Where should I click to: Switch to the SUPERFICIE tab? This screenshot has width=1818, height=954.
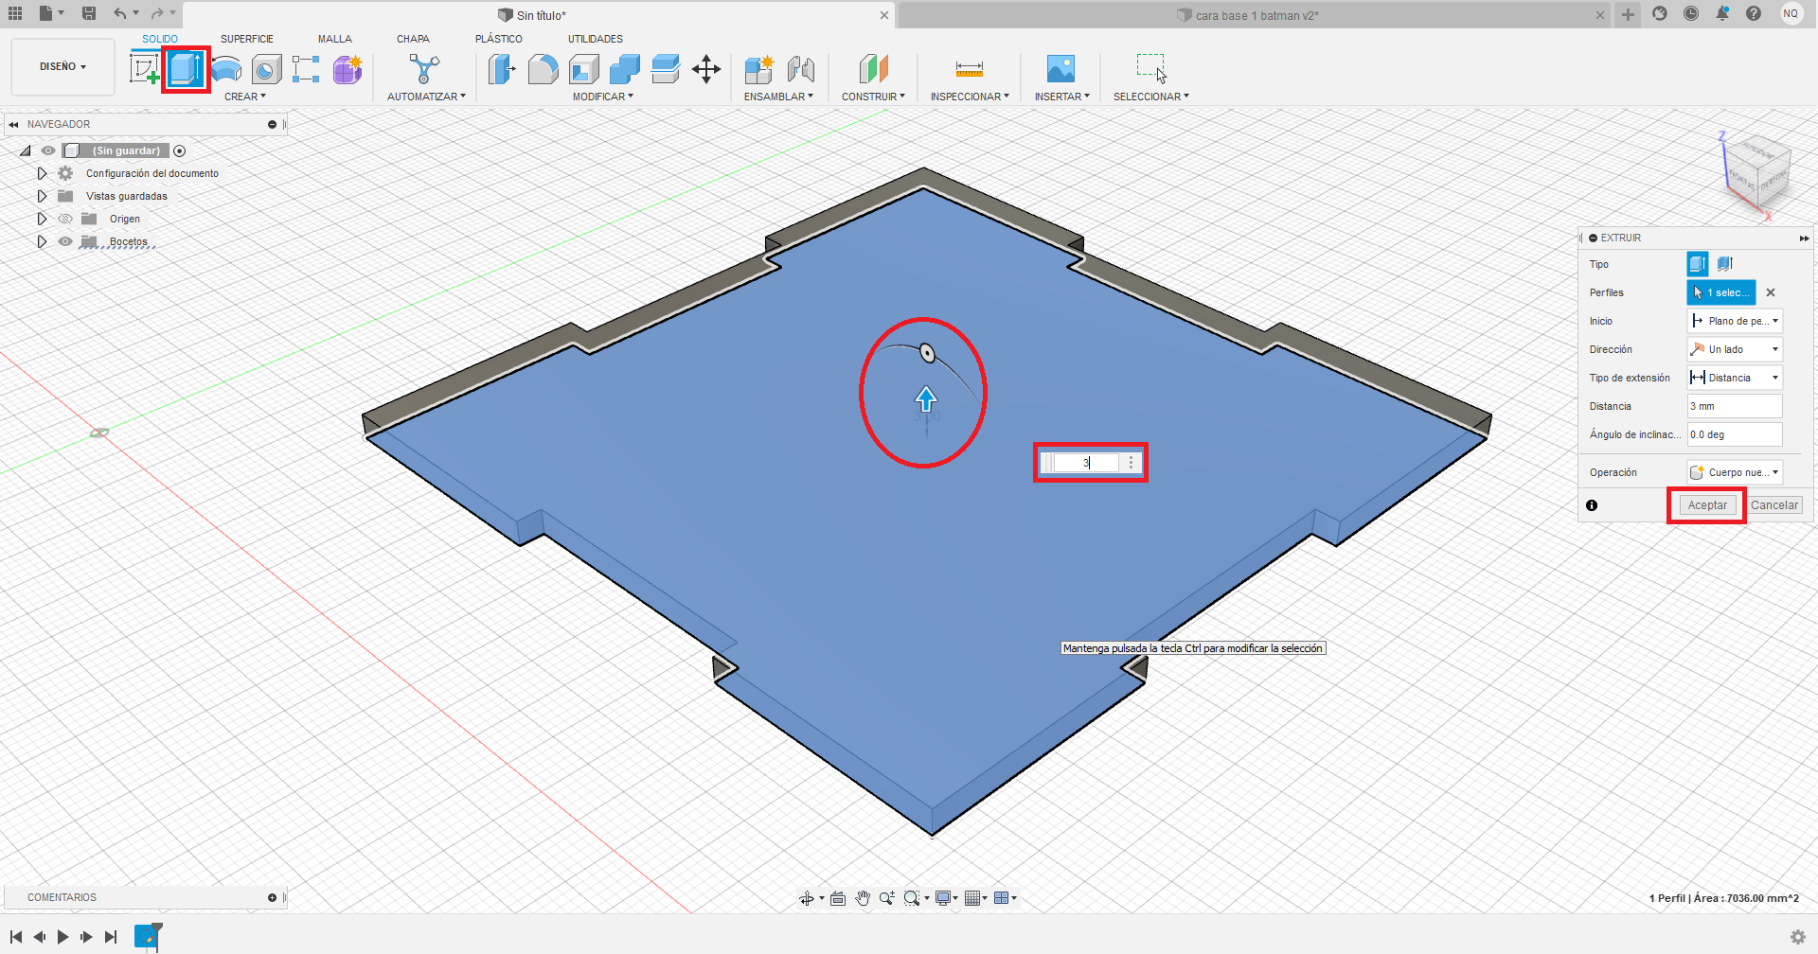pos(247,39)
